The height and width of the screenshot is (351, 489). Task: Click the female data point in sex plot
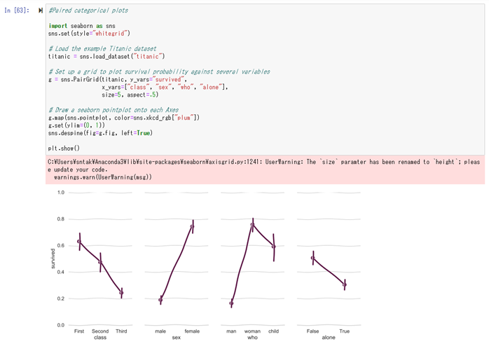[x=192, y=226]
